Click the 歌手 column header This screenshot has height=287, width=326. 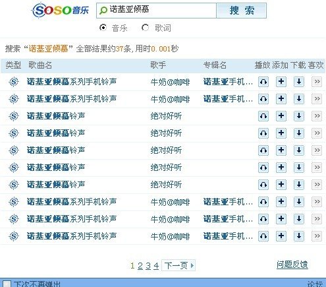click(x=158, y=65)
